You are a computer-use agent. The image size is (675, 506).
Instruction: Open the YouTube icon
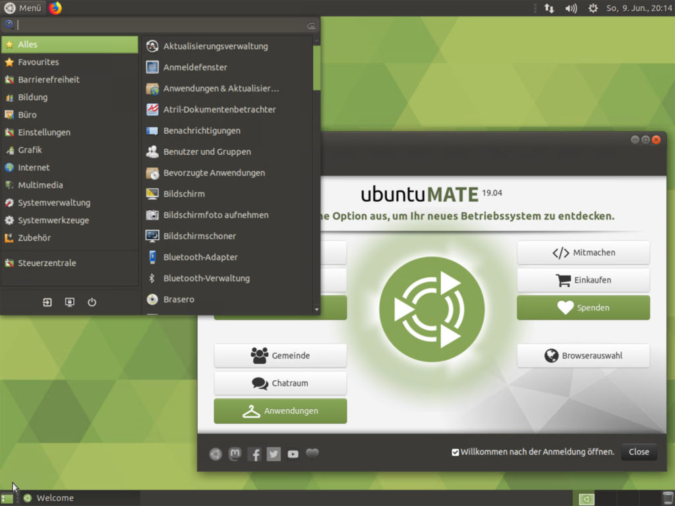pos(293,454)
